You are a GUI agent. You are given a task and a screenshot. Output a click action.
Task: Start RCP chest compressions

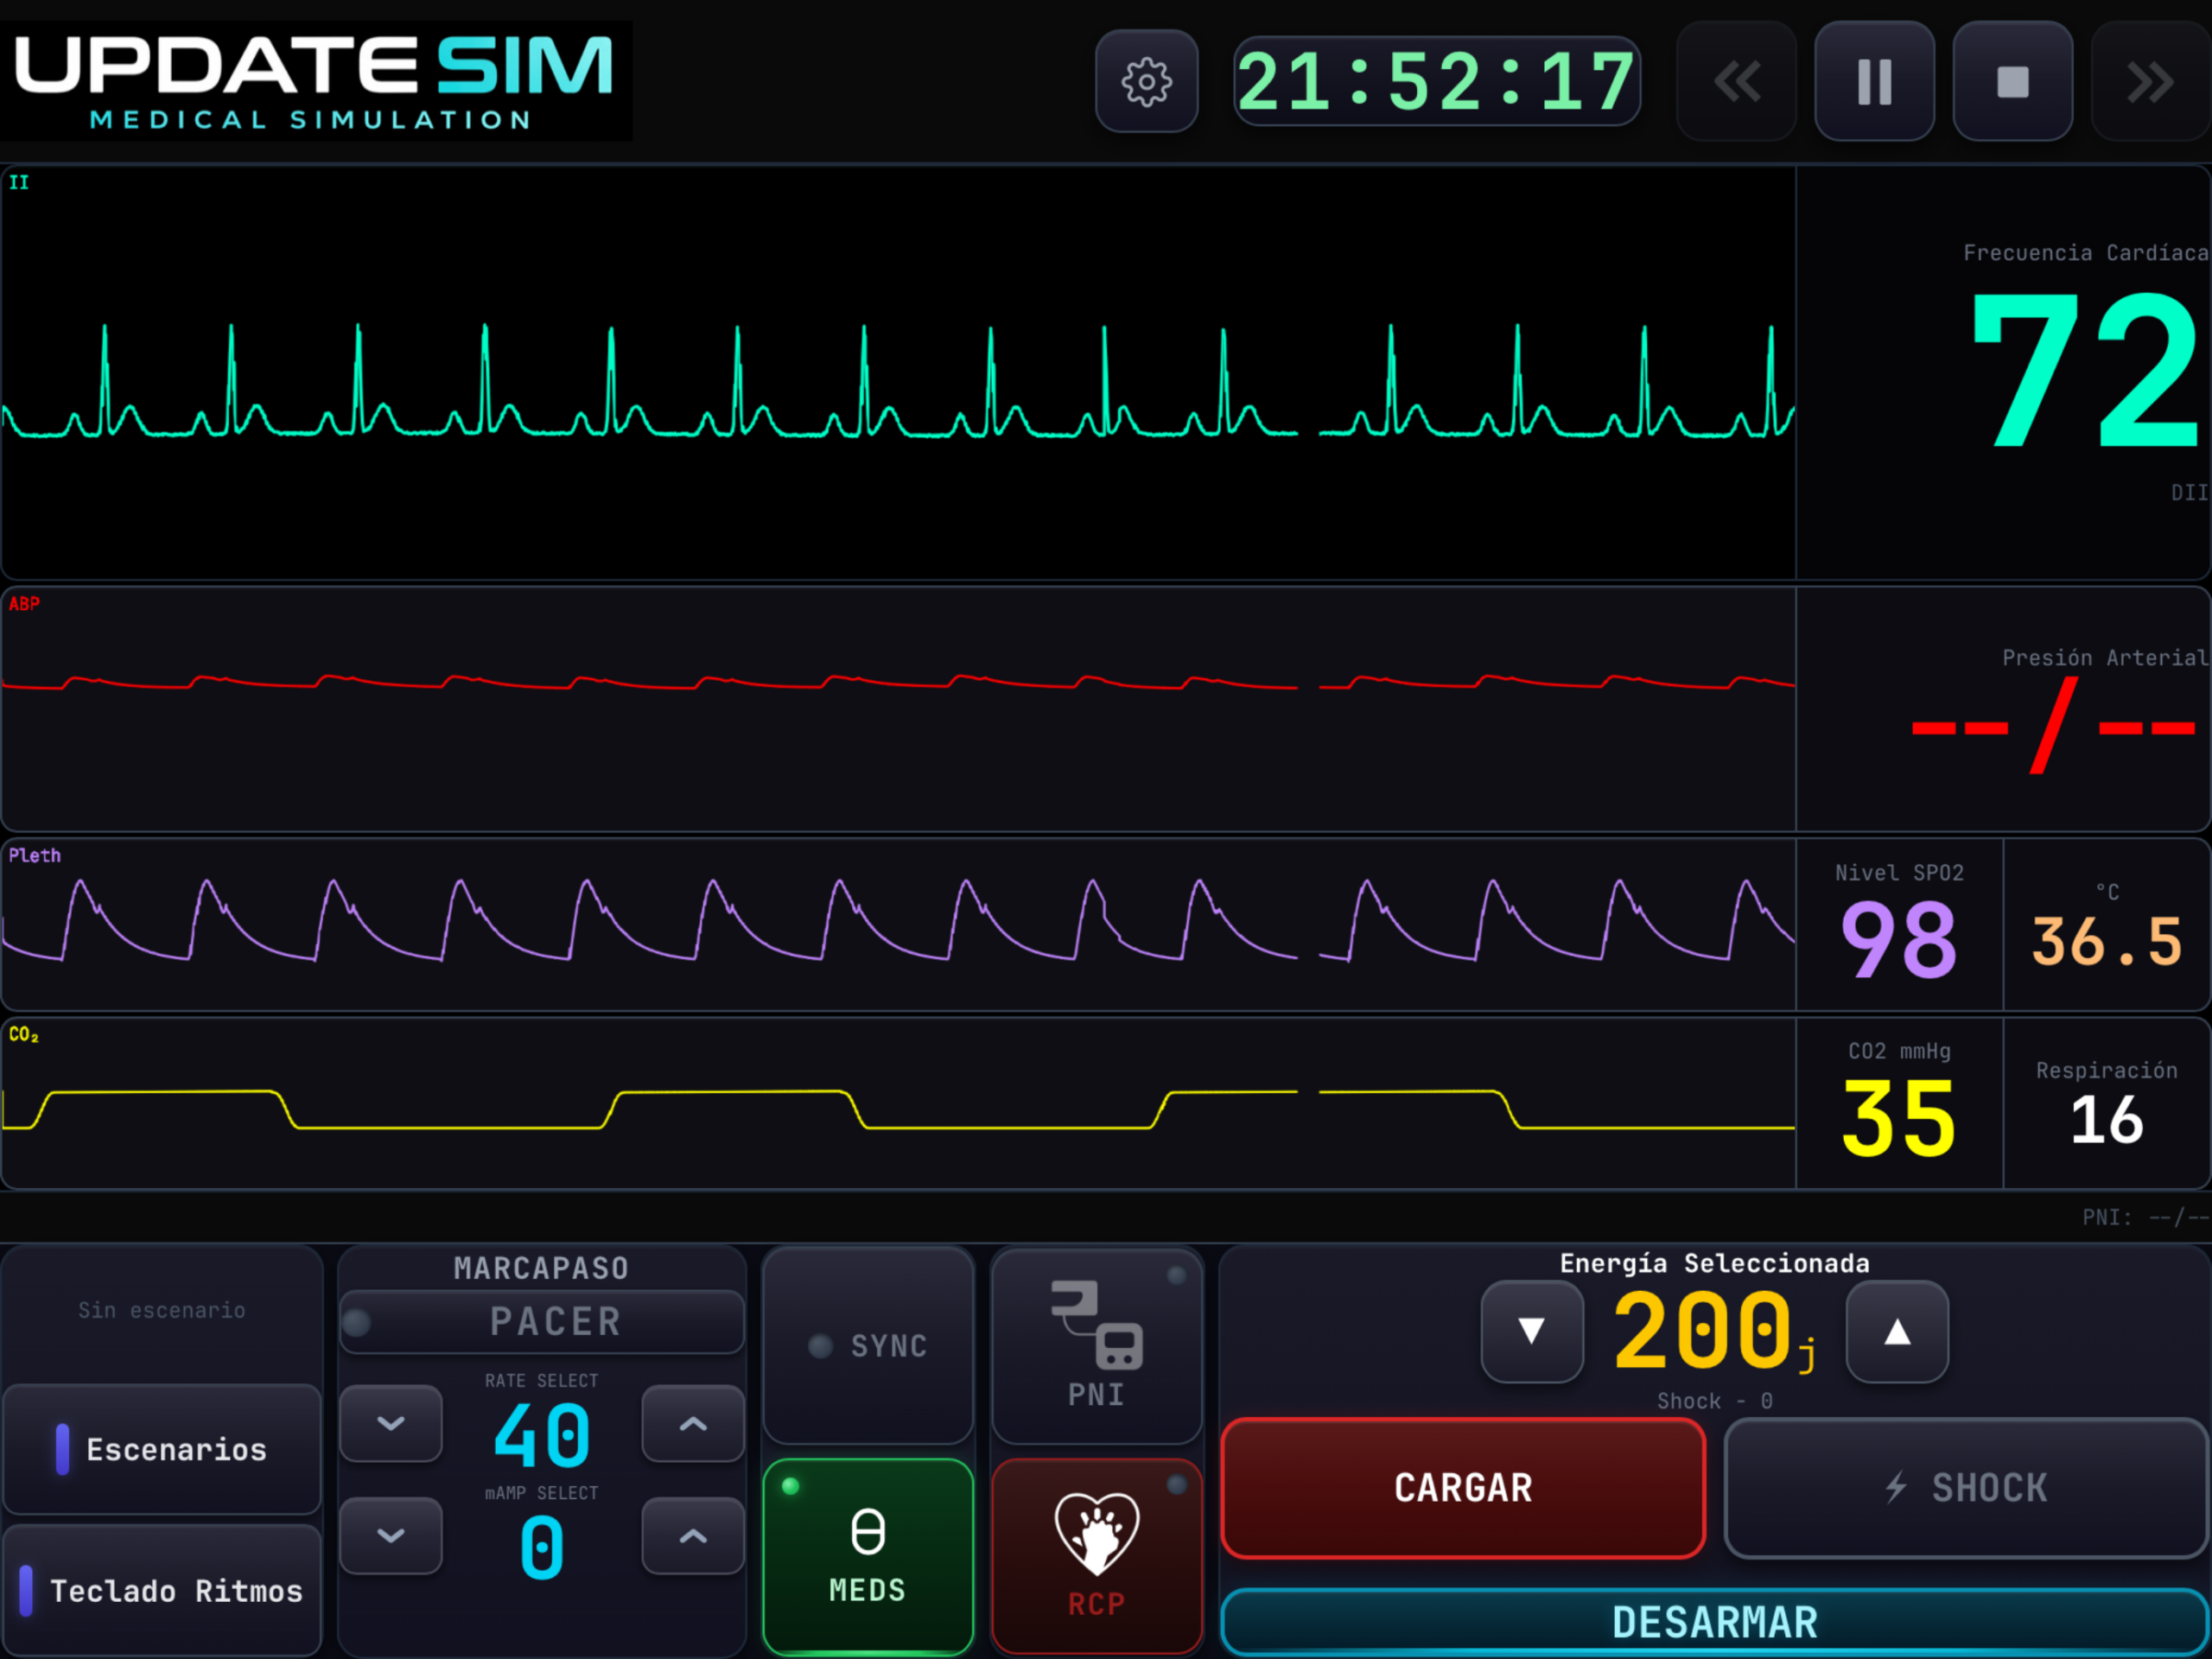click(1096, 1556)
